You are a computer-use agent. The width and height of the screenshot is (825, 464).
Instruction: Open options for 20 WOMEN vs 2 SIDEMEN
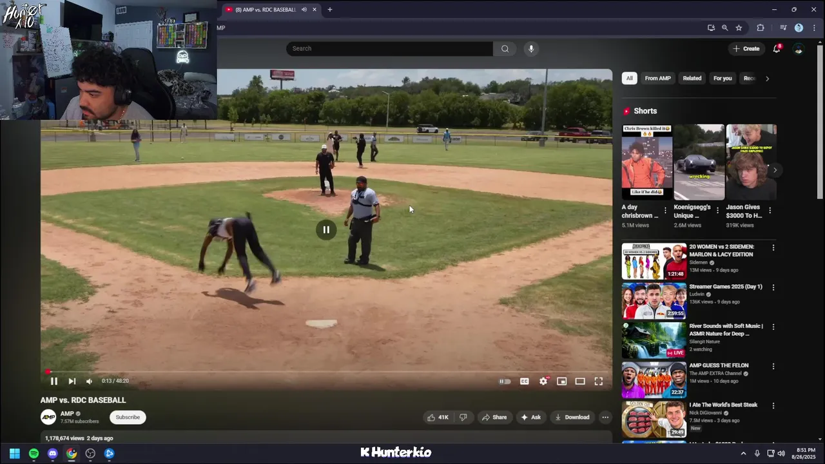(x=773, y=248)
